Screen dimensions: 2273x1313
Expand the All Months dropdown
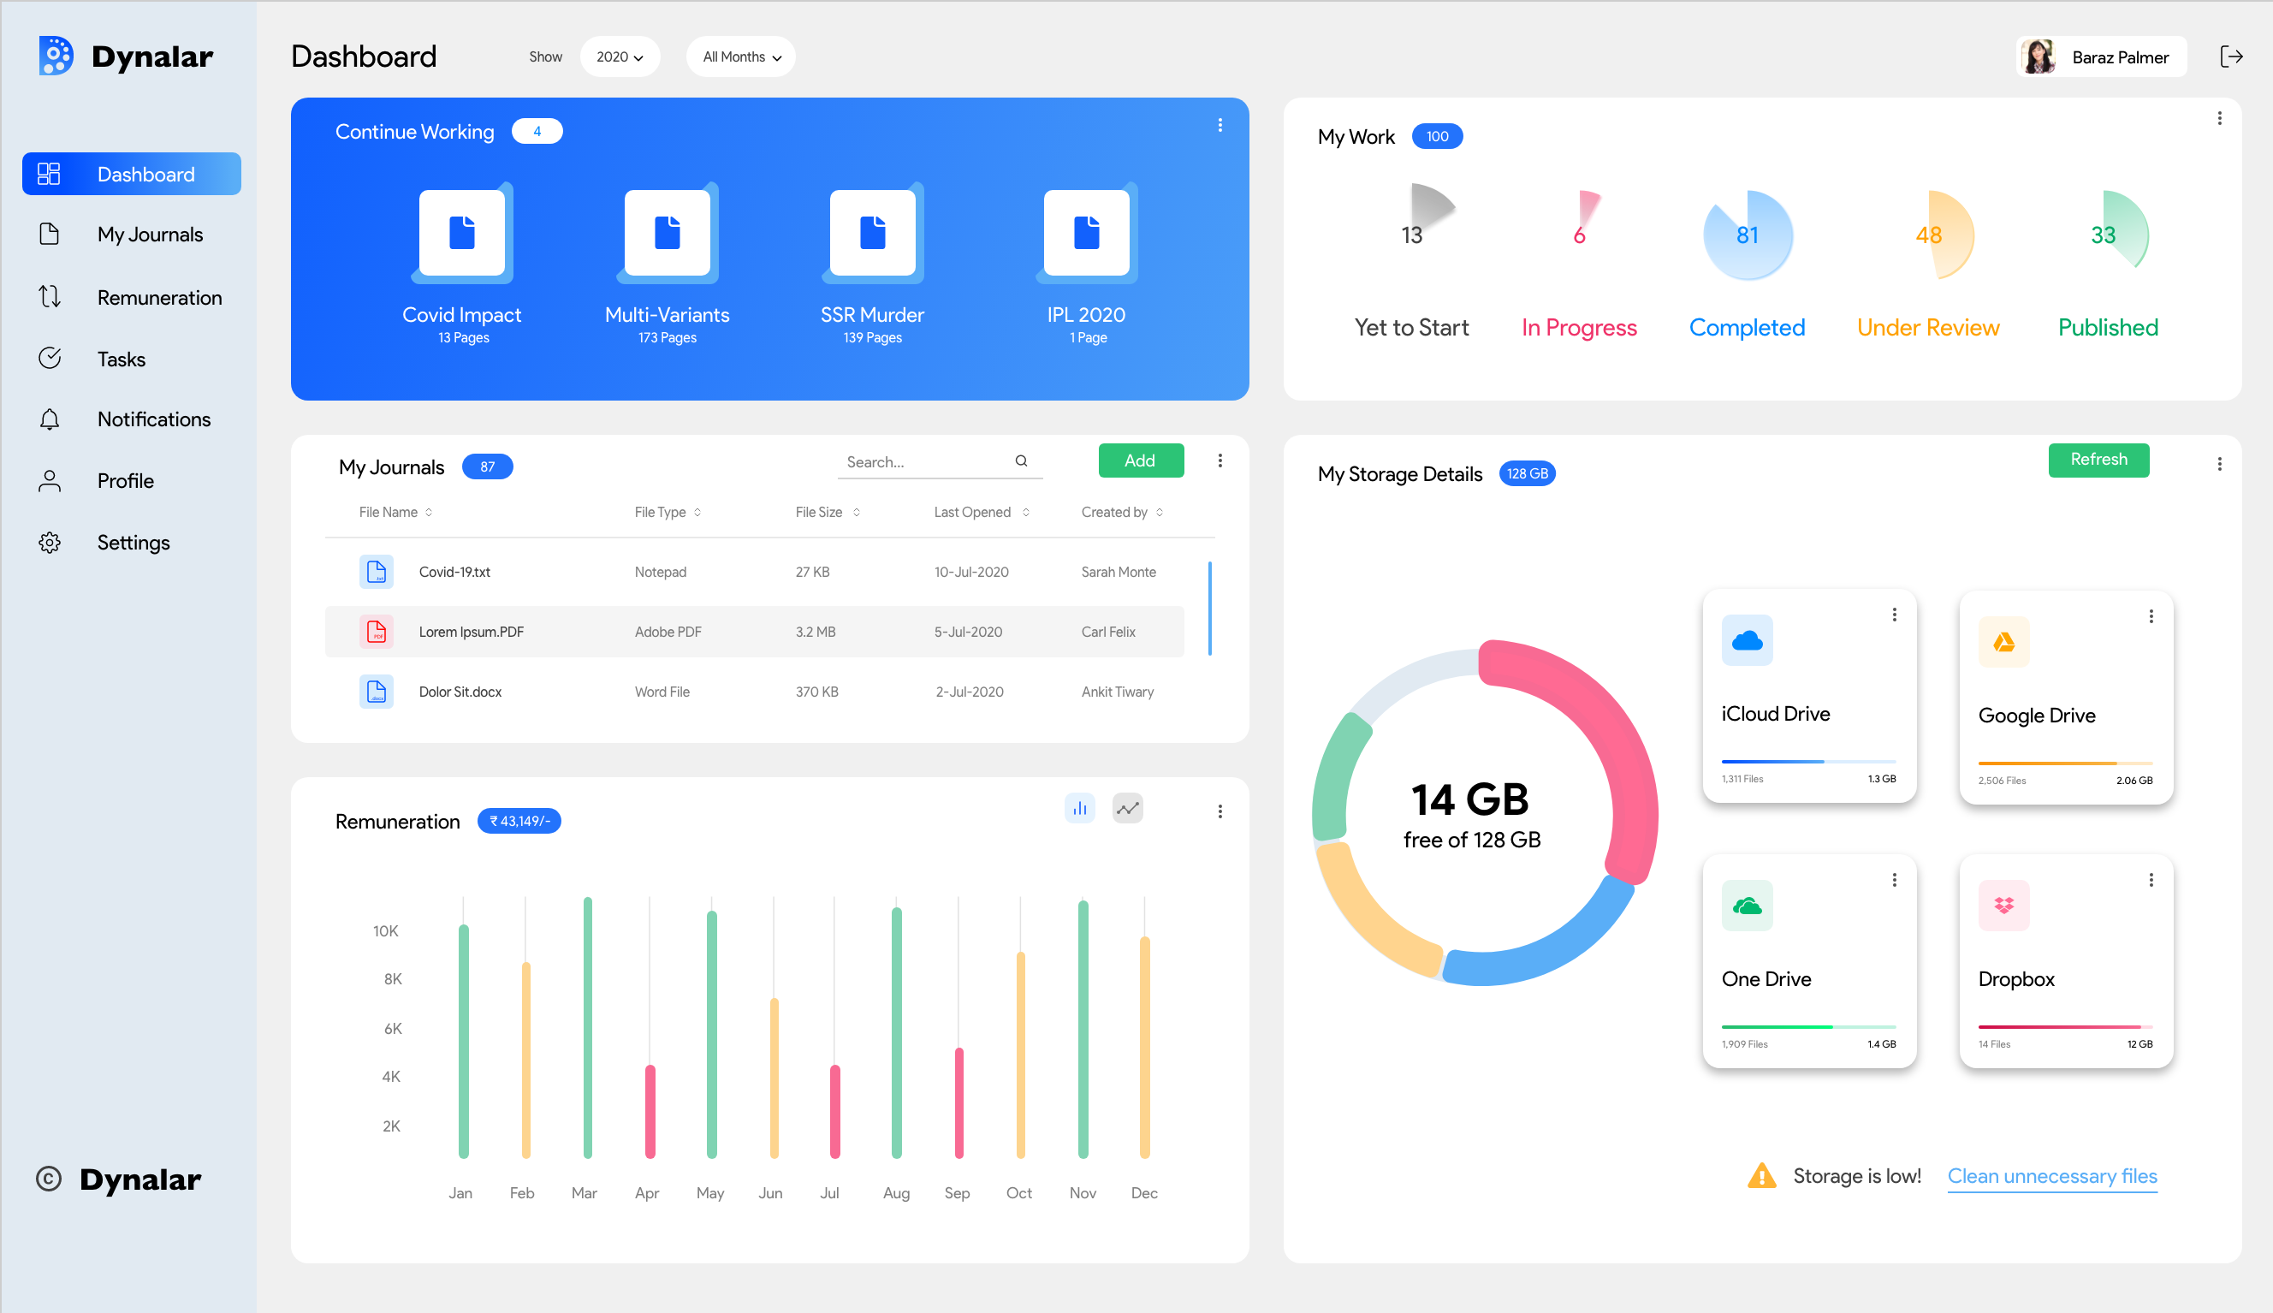coord(741,56)
